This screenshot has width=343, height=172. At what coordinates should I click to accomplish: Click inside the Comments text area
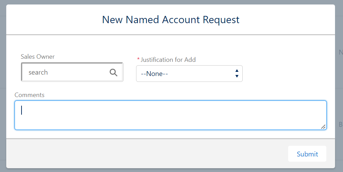click(170, 115)
